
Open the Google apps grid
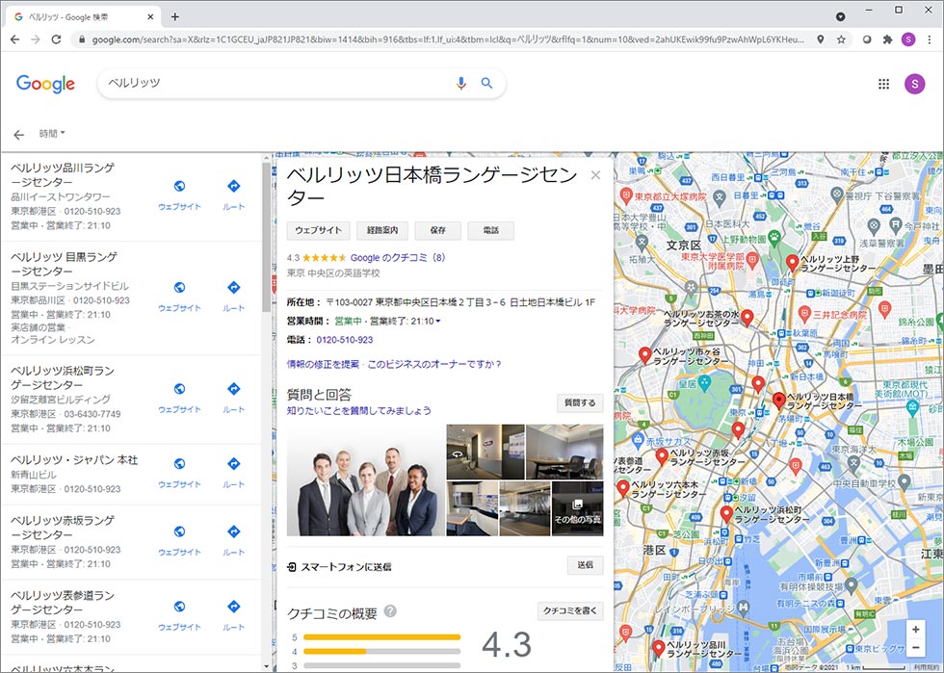click(883, 84)
